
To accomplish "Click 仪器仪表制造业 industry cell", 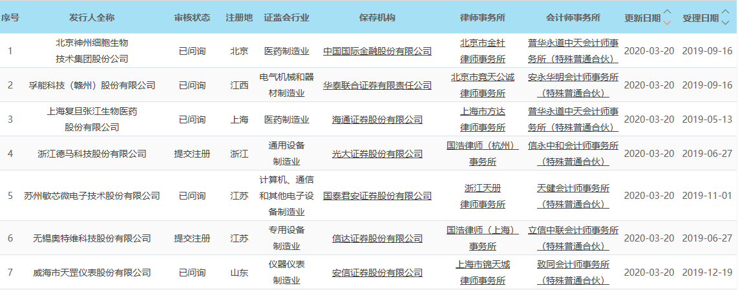I will click(287, 272).
